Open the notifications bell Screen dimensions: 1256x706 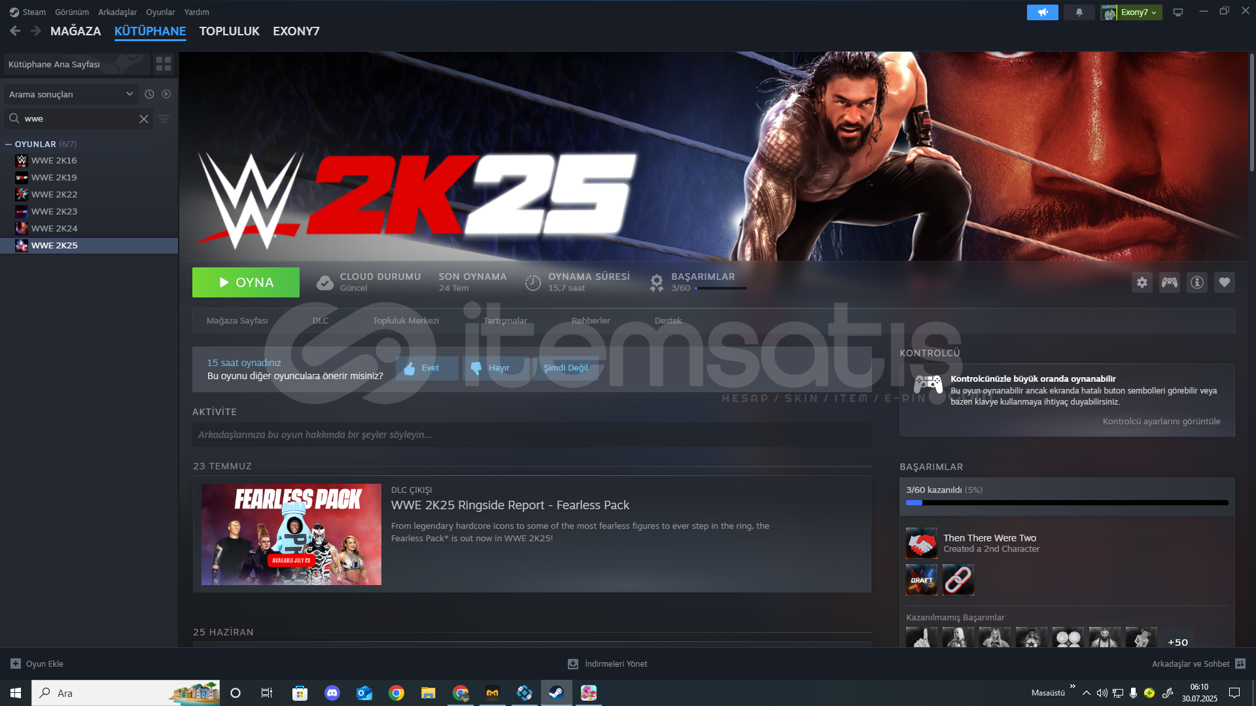point(1079,12)
